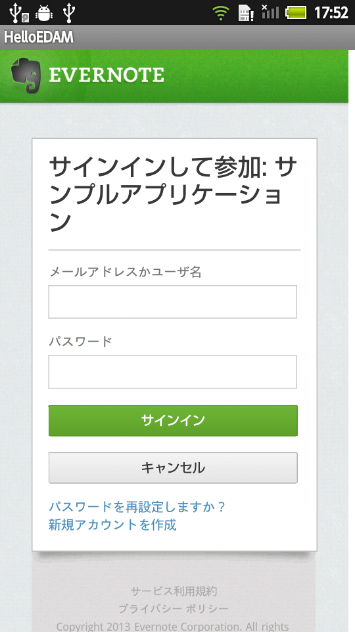Open the 新規アカウントを作成 link

coord(112,525)
